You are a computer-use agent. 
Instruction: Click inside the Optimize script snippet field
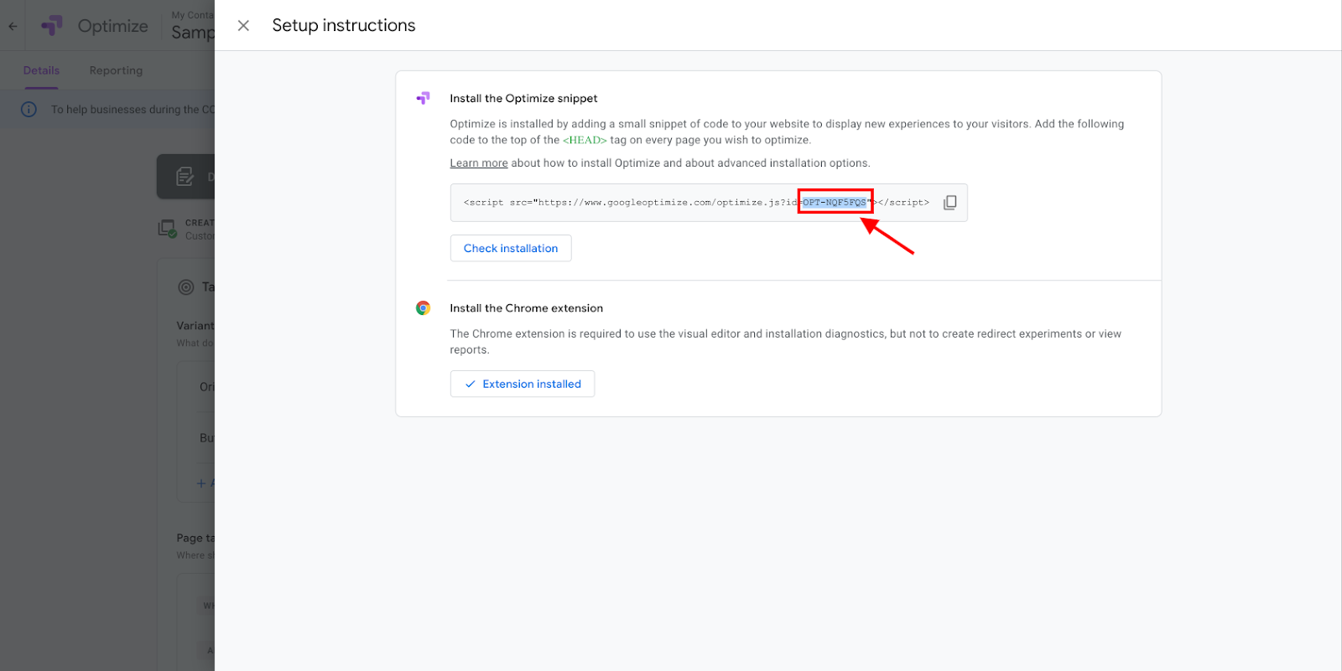[709, 203]
